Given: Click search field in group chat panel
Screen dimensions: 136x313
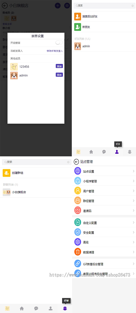Looking at the screenshot, I should 37,162.
